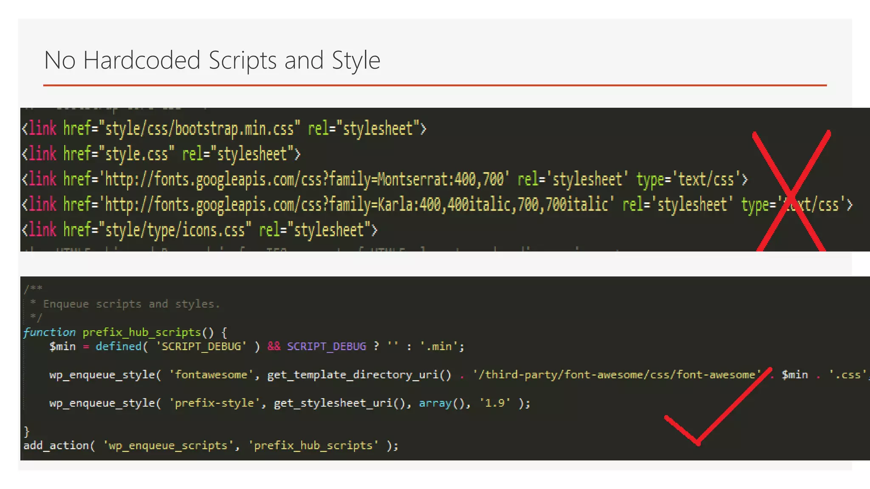Click the style.css link tag line
The height and width of the screenshot is (489, 870).
[161, 154]
